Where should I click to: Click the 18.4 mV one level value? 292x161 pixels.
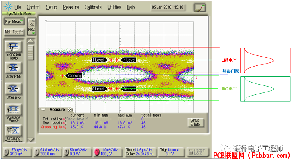(77, 123)
